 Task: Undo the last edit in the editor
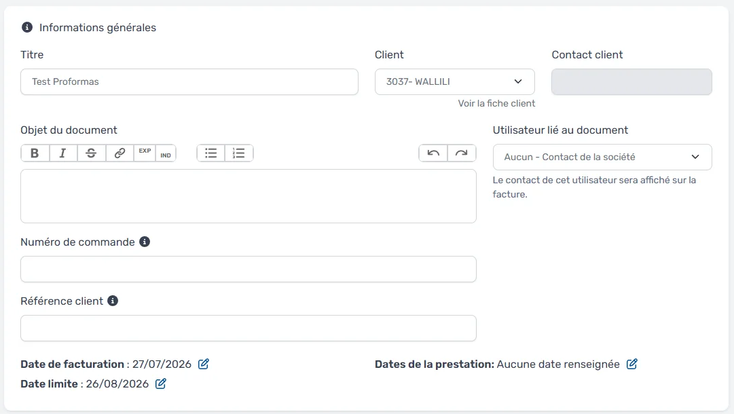click(x=433, y=153)
